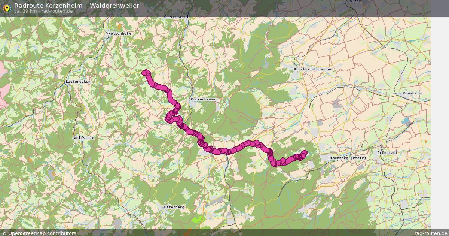Click the route start marker near Waldgrehweiler
Image resolution: width=449 pixels, height=236 pixels.
point(146,73)
